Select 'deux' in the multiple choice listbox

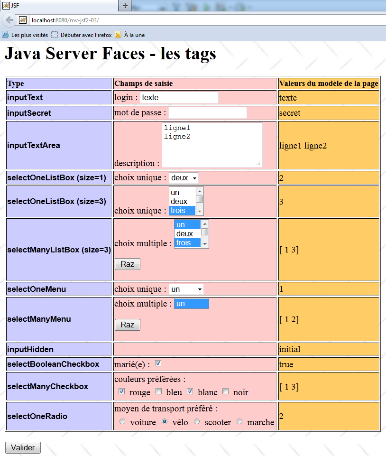point(185,233)
